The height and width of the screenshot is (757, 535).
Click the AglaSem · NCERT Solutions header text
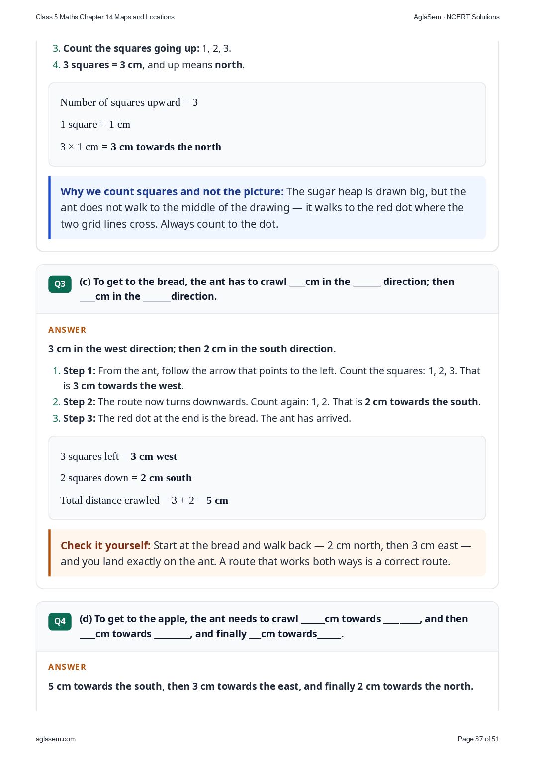click(x=456, y=17)
